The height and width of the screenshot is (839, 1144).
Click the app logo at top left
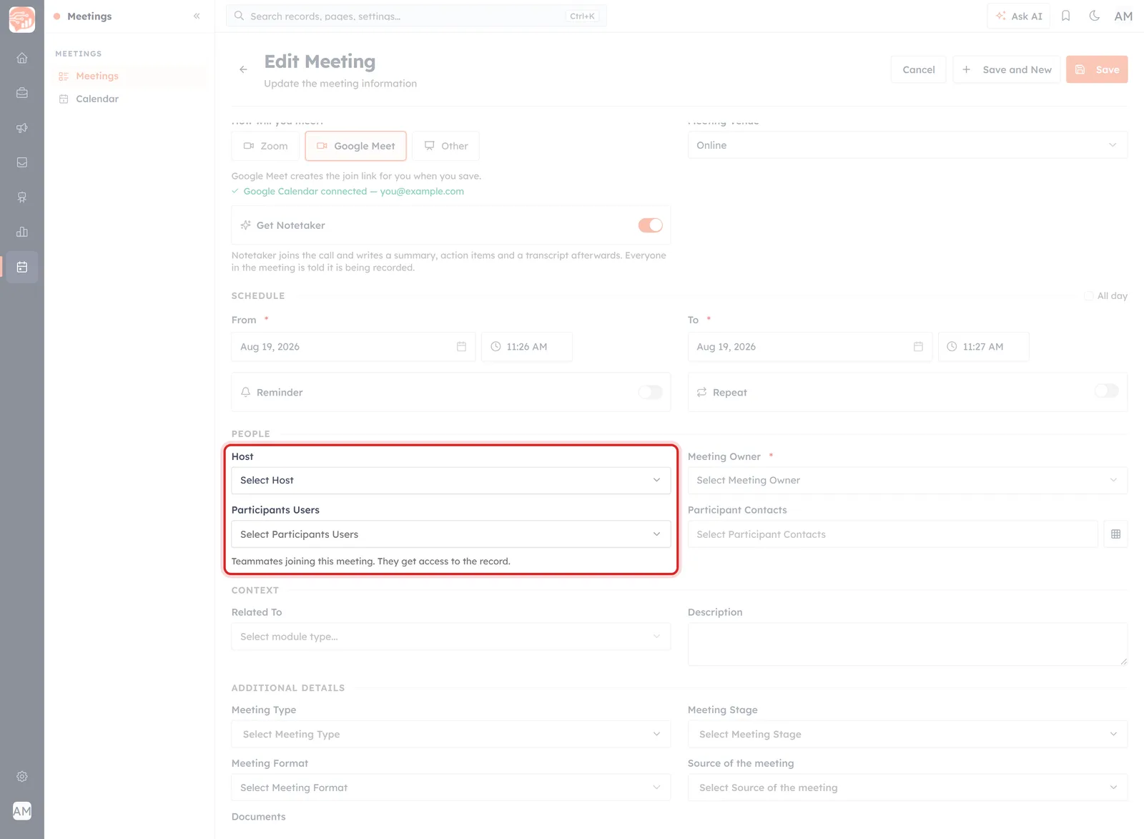pos(22,19)
